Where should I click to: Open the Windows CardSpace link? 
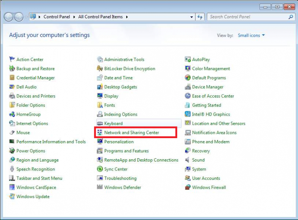click(36, 187)
